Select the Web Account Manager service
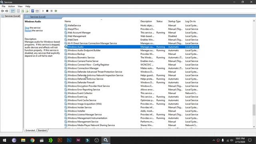 (x=132, y=33)
